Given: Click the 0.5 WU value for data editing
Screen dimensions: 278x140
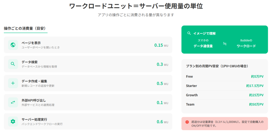Looking at the screenshot, I should [162, 83].
